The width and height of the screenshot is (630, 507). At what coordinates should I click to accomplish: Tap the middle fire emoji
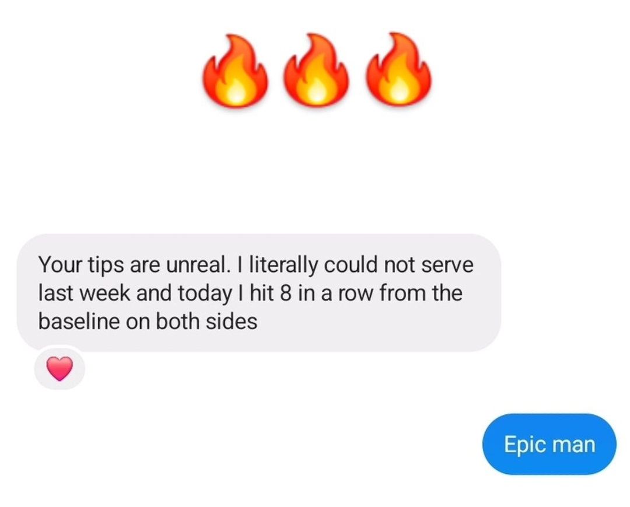[317, 70]
